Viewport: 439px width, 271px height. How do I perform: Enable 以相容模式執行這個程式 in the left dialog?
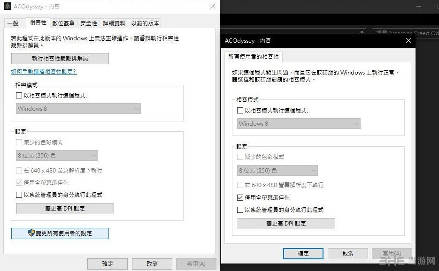click(x=19, y=96)
